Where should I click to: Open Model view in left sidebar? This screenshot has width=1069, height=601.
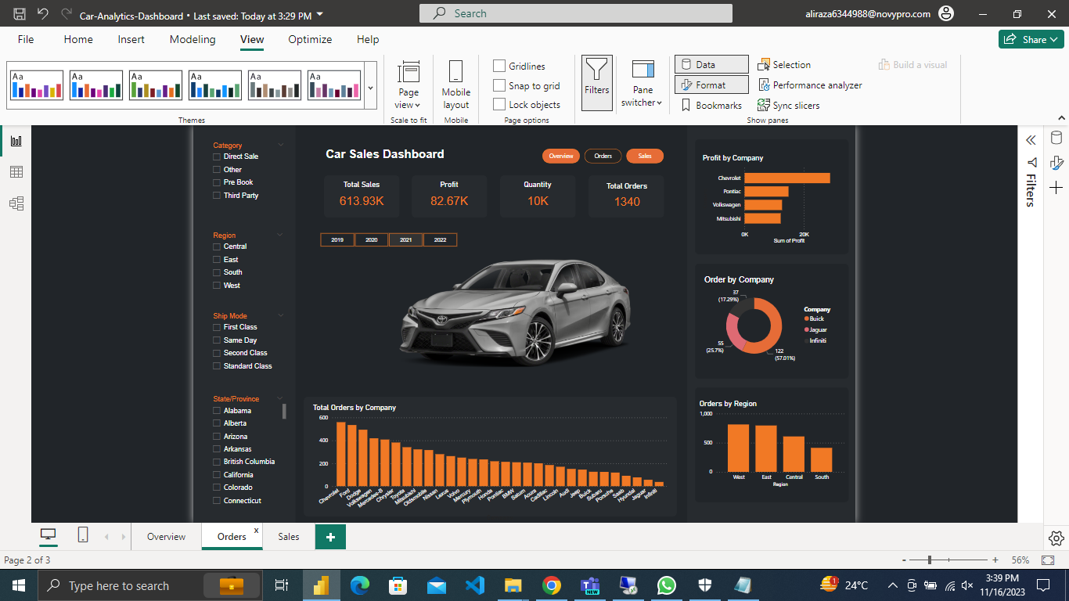click(16, 203)
